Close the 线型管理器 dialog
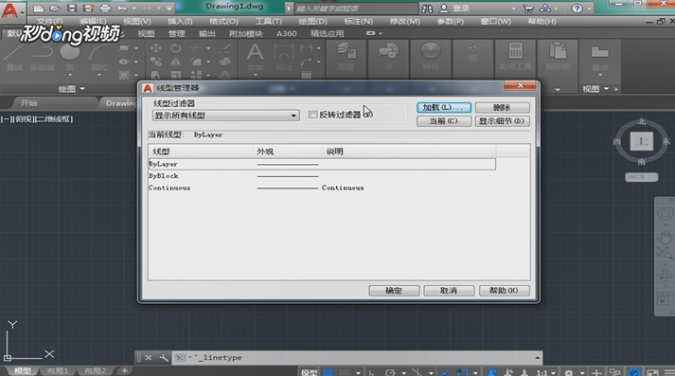Image resolution: width=675 pixels, height=376 pixels. click(x=520, y=85)
